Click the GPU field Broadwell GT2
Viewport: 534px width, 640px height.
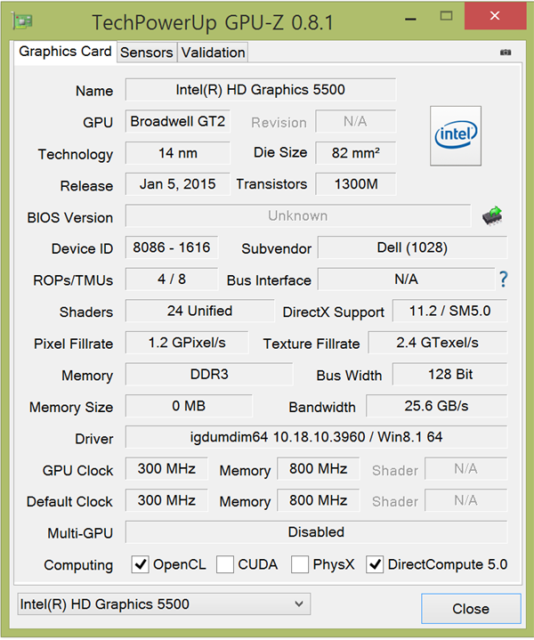(x=178, y=121)
